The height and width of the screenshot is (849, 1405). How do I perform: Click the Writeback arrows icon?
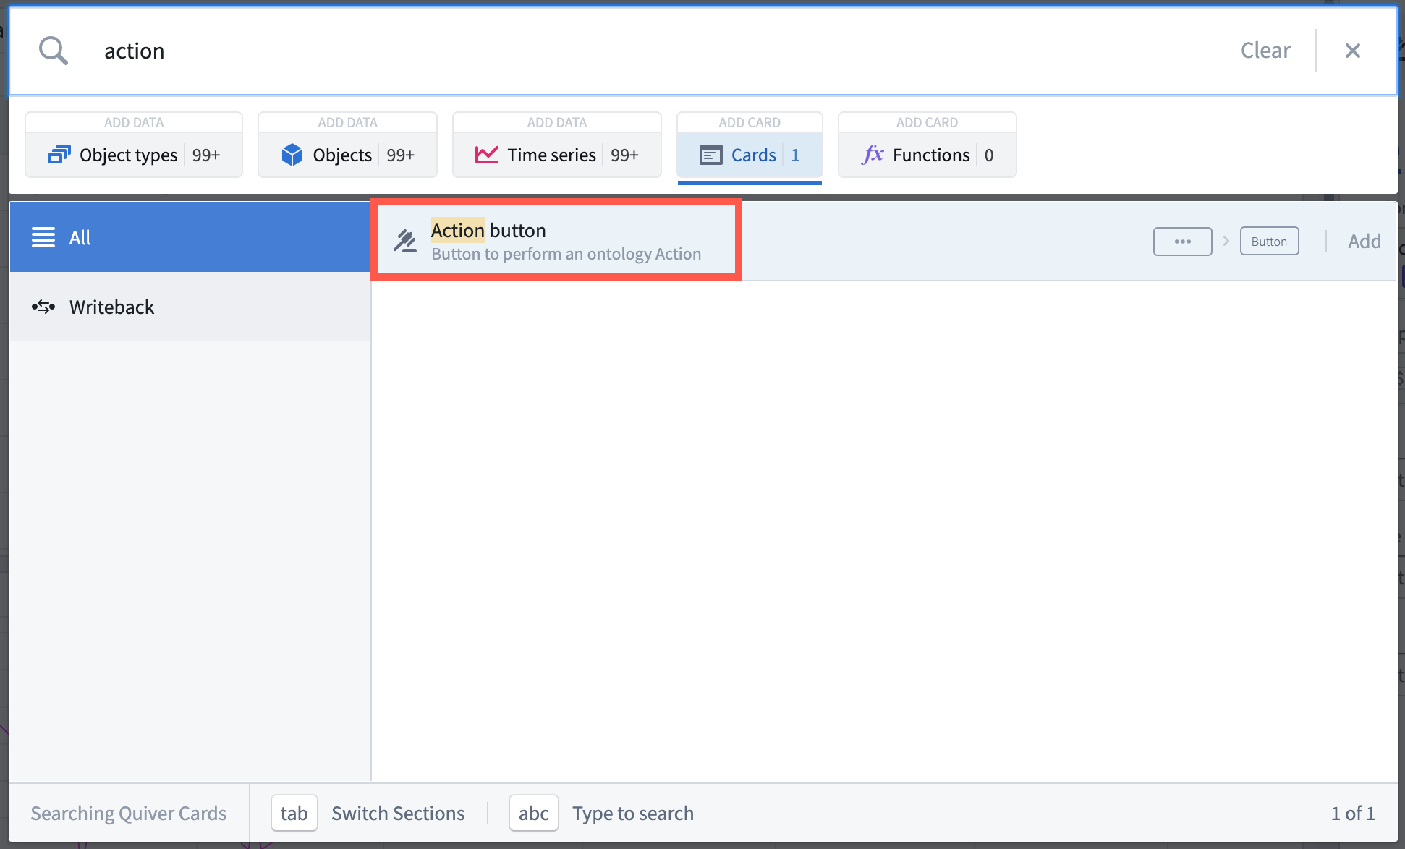tap(43, 307)
